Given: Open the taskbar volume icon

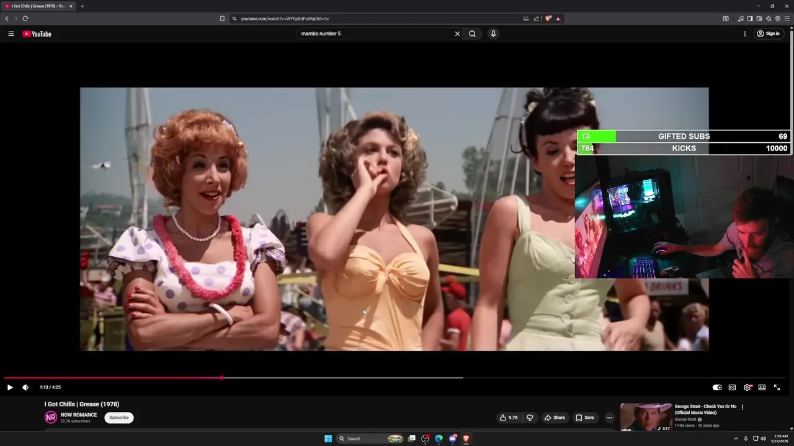Looking at the screenshot, I should (x=763, y=439).
